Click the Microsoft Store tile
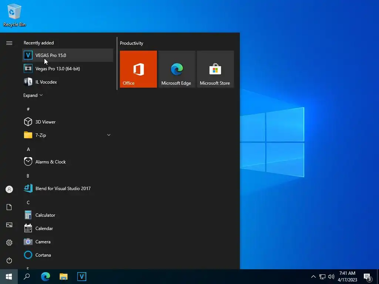Image resolution: width=379 pixels, height=284 pixels. click(215, 69)
